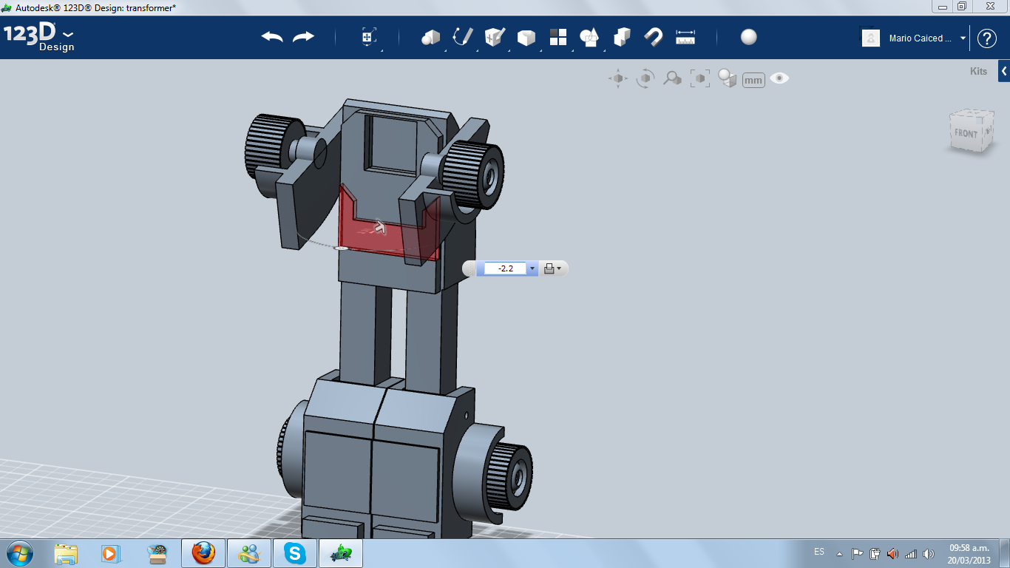The height and width of the screenshot is (568, 1010).
Task: Click the ES language indicator
Action: [x=819, y=552]
